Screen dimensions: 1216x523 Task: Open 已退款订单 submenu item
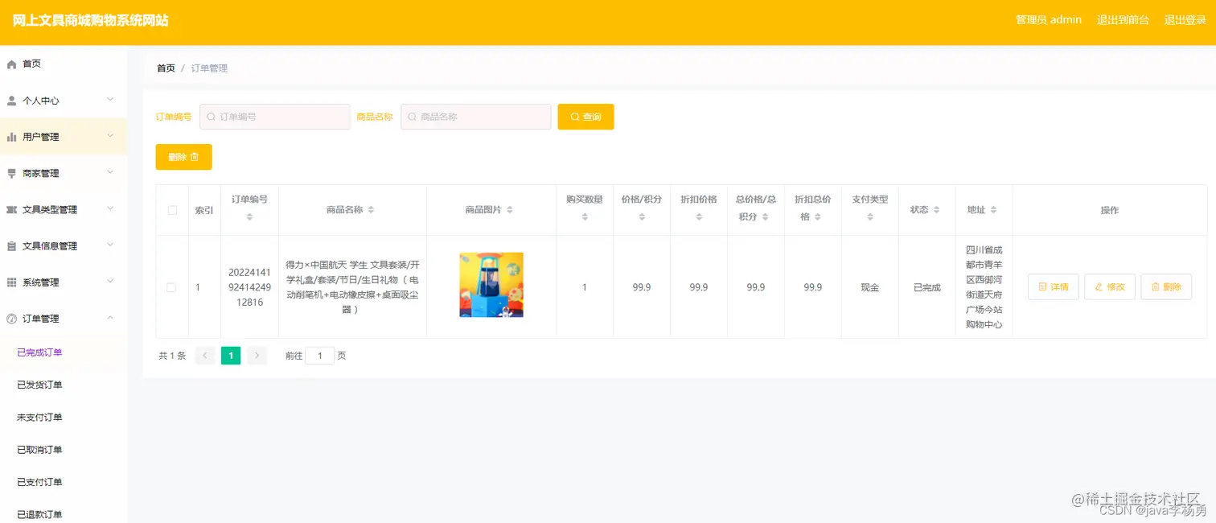[64, 514]
